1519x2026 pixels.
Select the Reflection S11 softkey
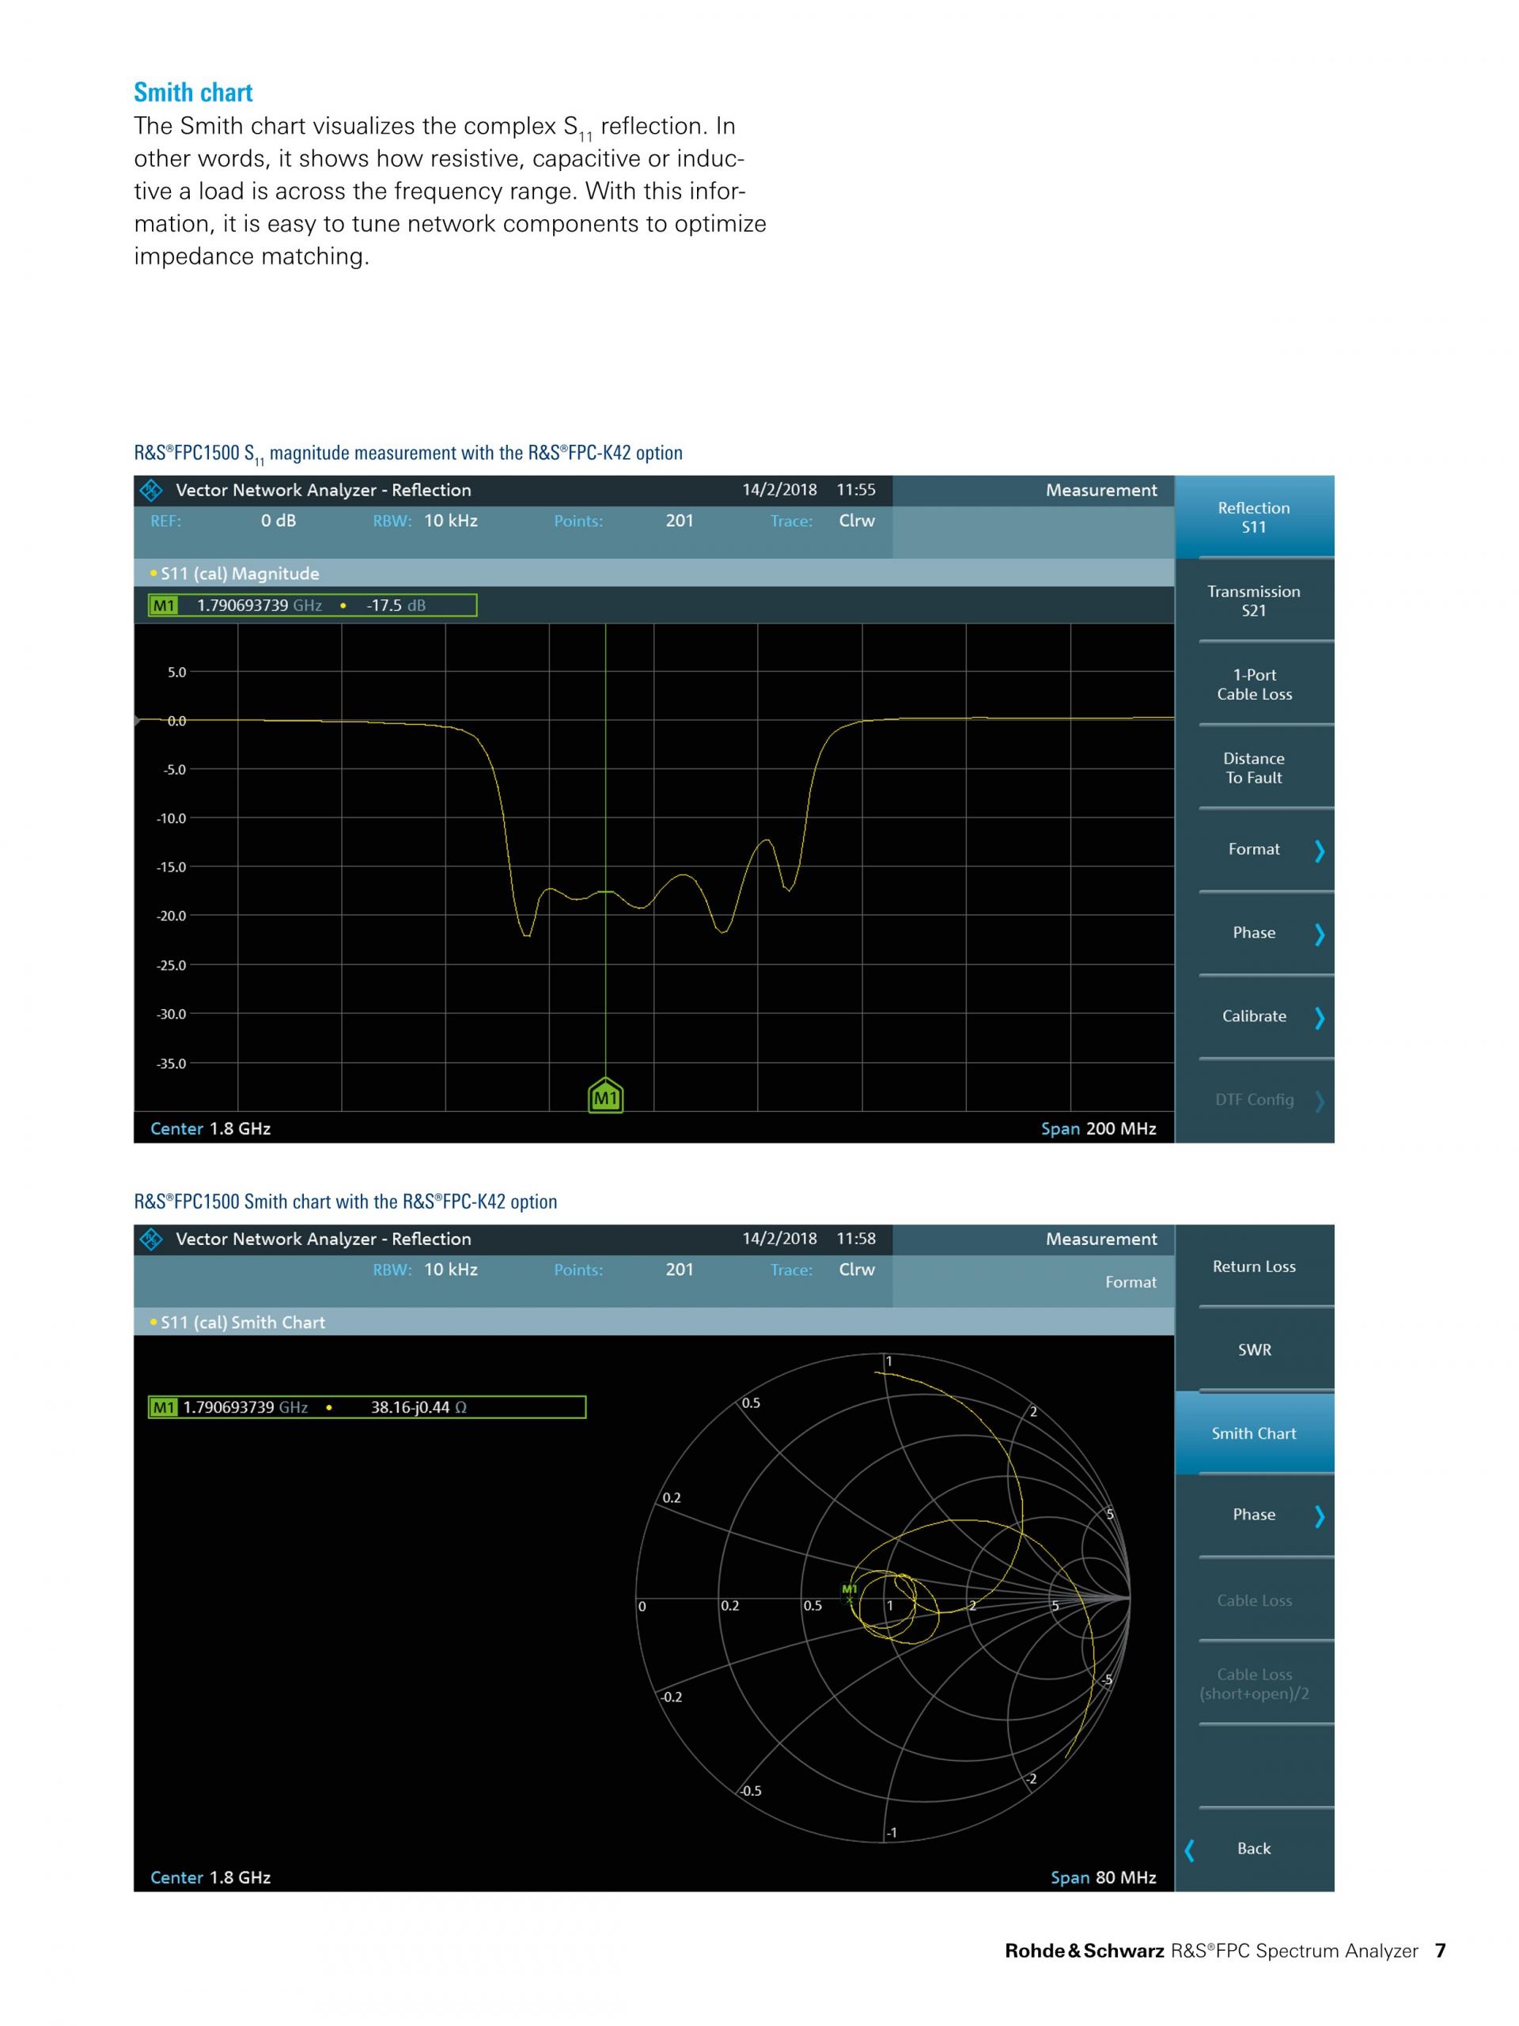pos(1253,517)
